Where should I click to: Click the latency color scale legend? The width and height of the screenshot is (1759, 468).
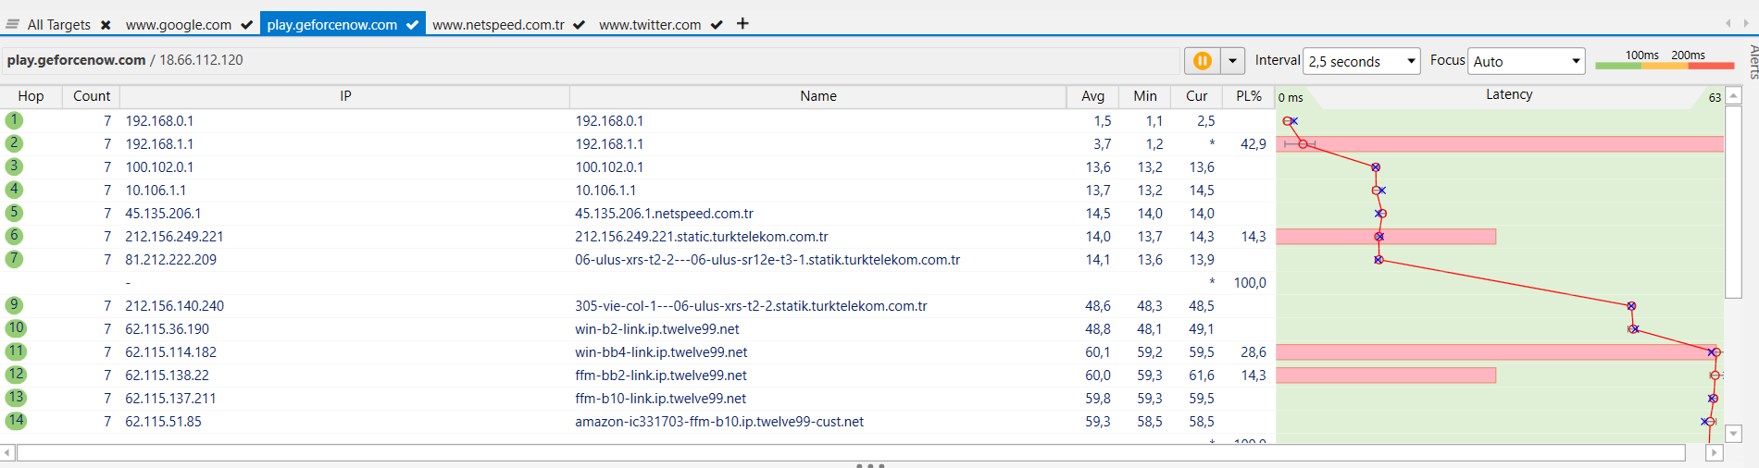(1664, 61)
